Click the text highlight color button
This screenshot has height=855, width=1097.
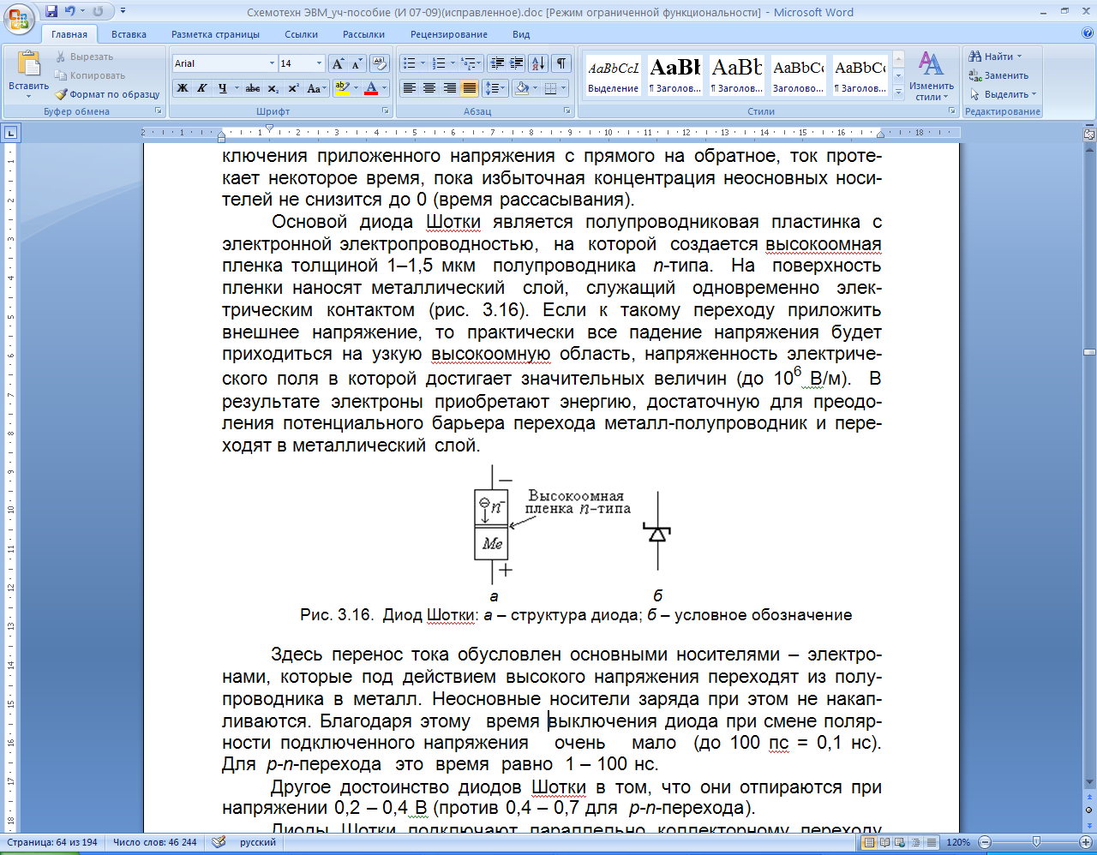click(342, 88)
